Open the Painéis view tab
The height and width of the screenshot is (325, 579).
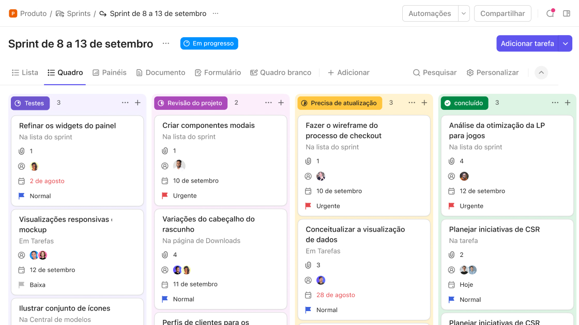[x=109, y=73]
